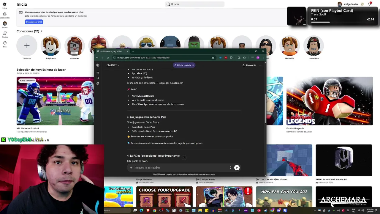This screenshot has height=214, width=380.
Task: Open CHOOSE YOUR UPGRADE game thumbnail
Action: tap(164, 197)
